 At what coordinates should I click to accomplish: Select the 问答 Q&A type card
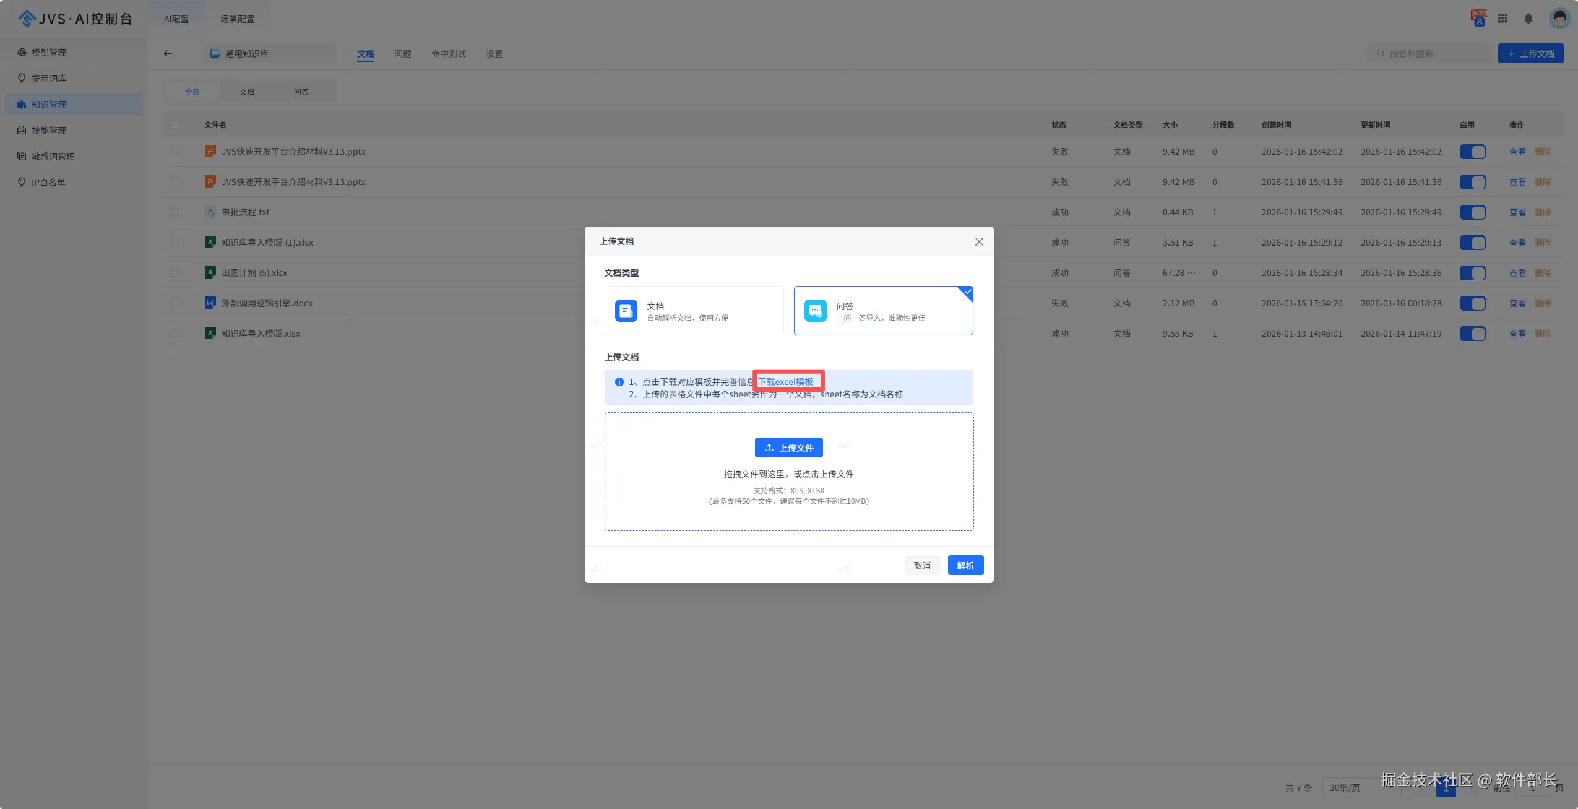tap(883, 311)
